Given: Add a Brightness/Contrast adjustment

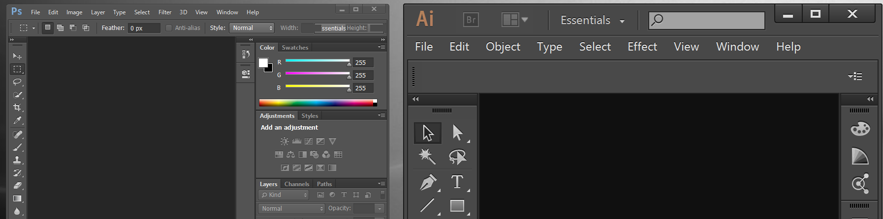Looking at the screenshot, I should (284, 141).
